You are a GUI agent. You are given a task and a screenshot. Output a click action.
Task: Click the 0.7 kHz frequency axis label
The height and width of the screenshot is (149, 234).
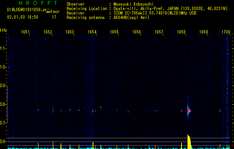3,123
